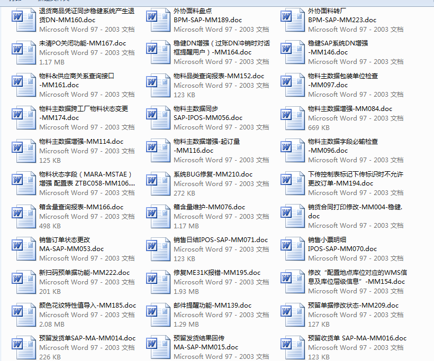Viewport: 434px width, 361px height.
Task: Click the Word icon for 物料主数据增强-MM114.doc
Action: 23,151
